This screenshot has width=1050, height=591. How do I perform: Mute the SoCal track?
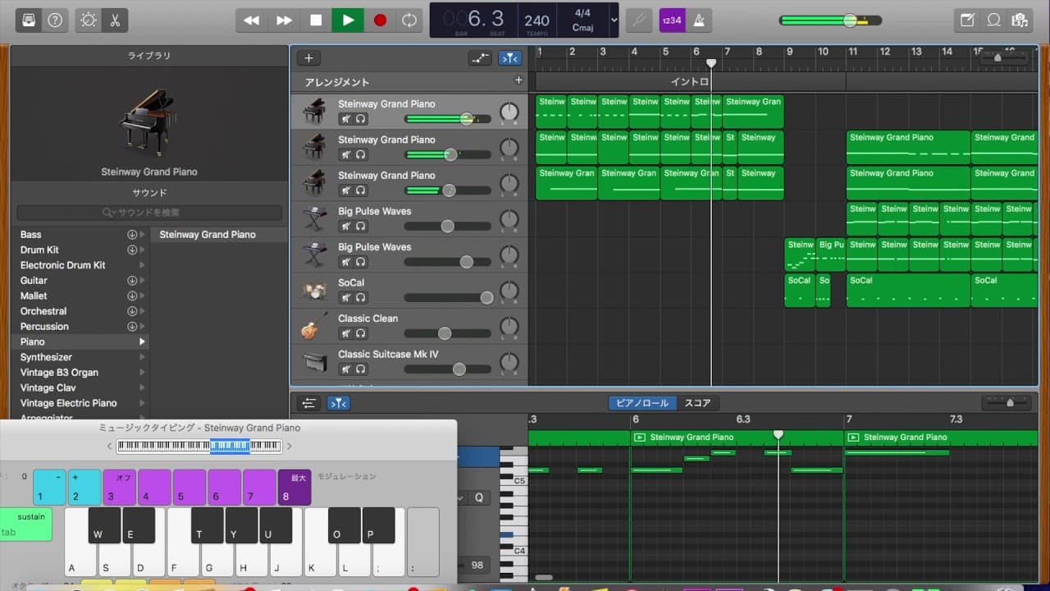tap(346, 298)
